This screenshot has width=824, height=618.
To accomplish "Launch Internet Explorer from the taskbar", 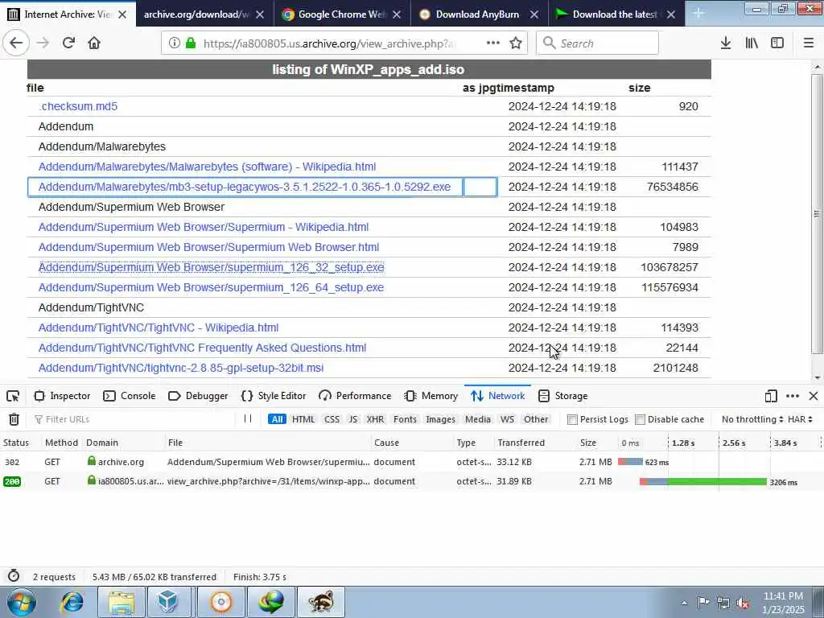I will 72,602.
